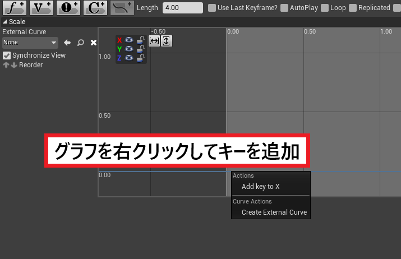This screenshot has width=401, height=259.
Task: Click the Length value field
Action: coord(183,8)
